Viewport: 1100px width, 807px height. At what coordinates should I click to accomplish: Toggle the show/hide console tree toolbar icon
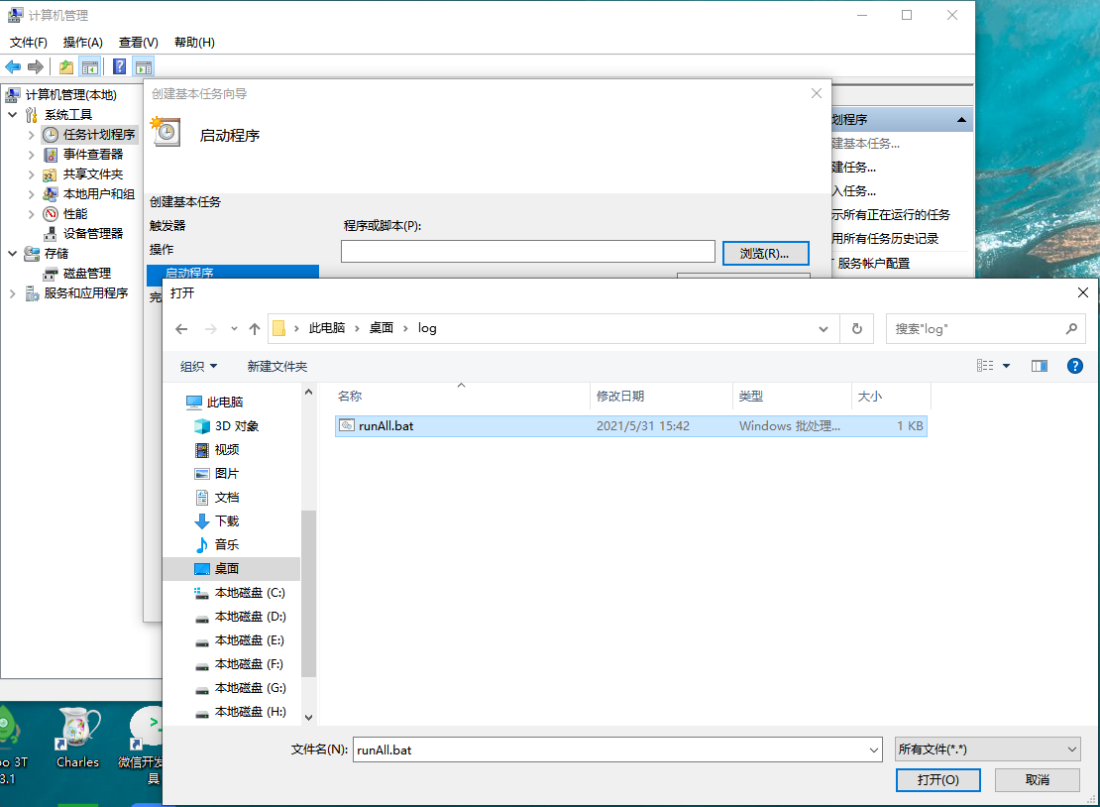90,67
